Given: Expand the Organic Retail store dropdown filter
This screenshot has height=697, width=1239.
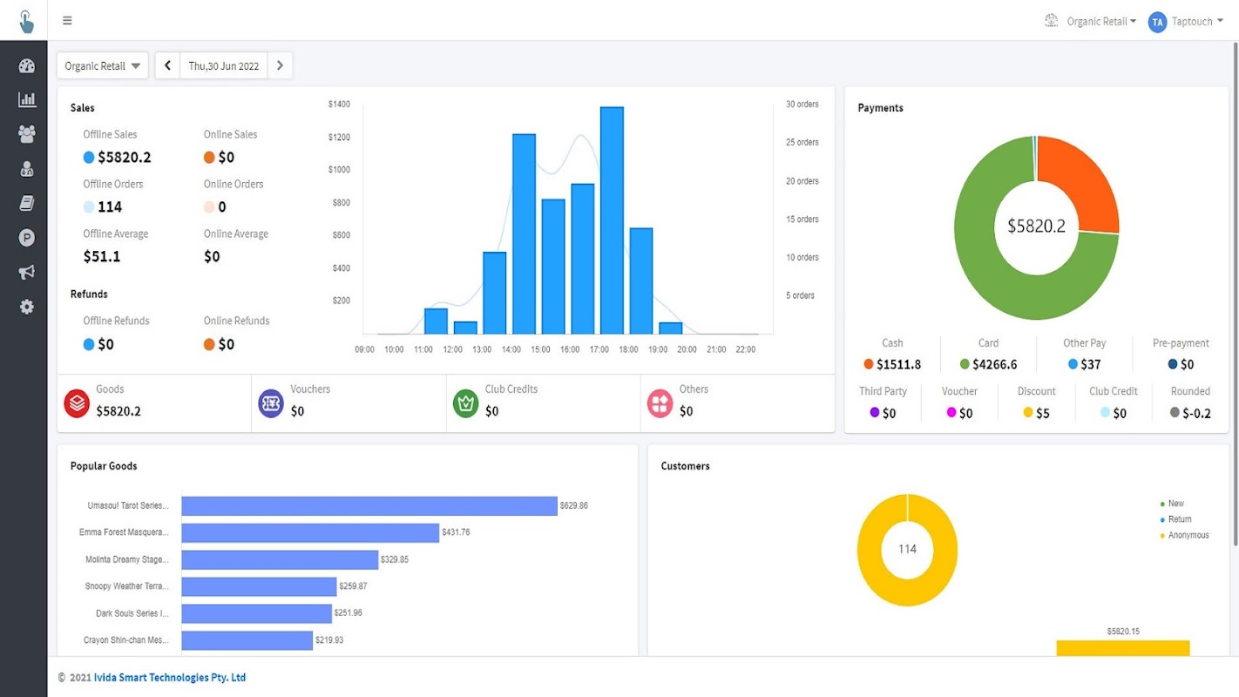Looking at the screenshot, I should [x=102, y=66].
